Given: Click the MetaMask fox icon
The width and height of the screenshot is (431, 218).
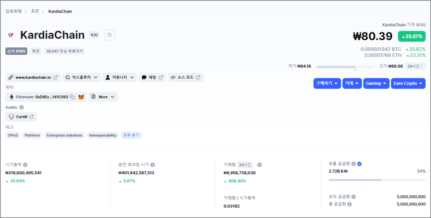Looking at the screenshot, I should click(x=81, y=97).
